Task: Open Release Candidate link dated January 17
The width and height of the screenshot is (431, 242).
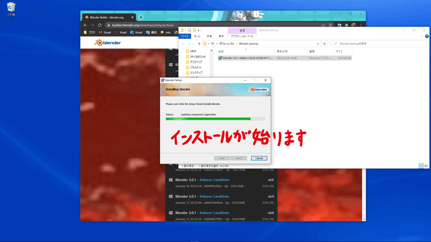Action: [214, 196]
